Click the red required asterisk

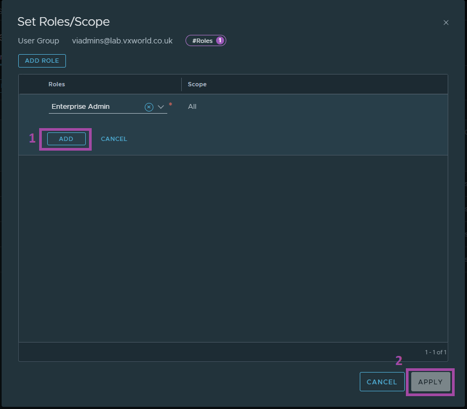[171, 105]
